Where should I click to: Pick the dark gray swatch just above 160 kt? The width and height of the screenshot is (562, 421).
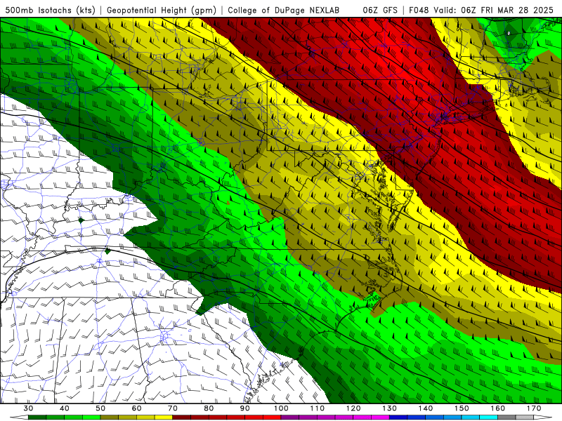[507, 417]
